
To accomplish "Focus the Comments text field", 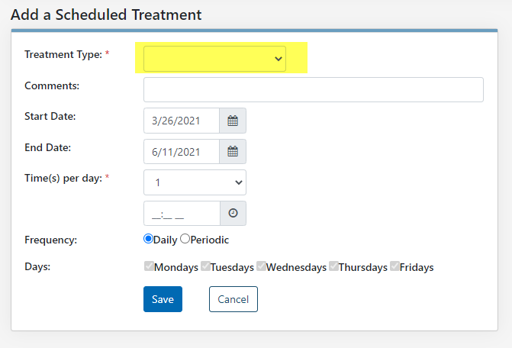I will [x=314, y=90].
